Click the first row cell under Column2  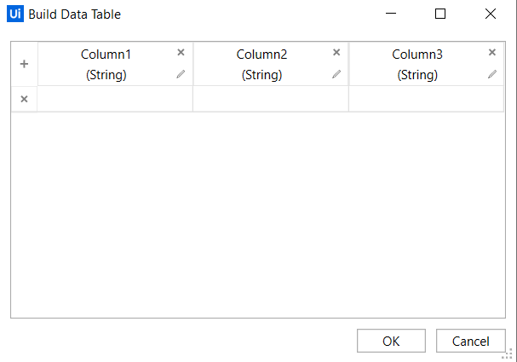click(271, 99)
